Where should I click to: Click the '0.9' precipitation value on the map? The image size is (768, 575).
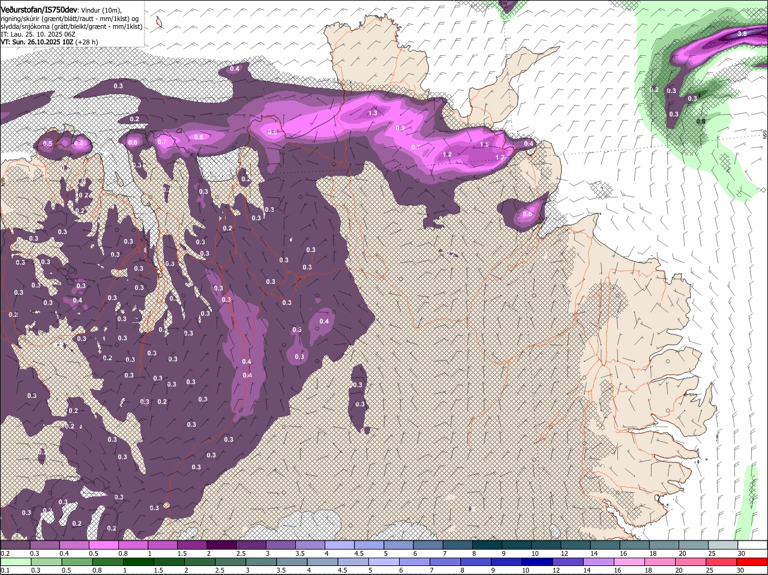click(400, 128)
